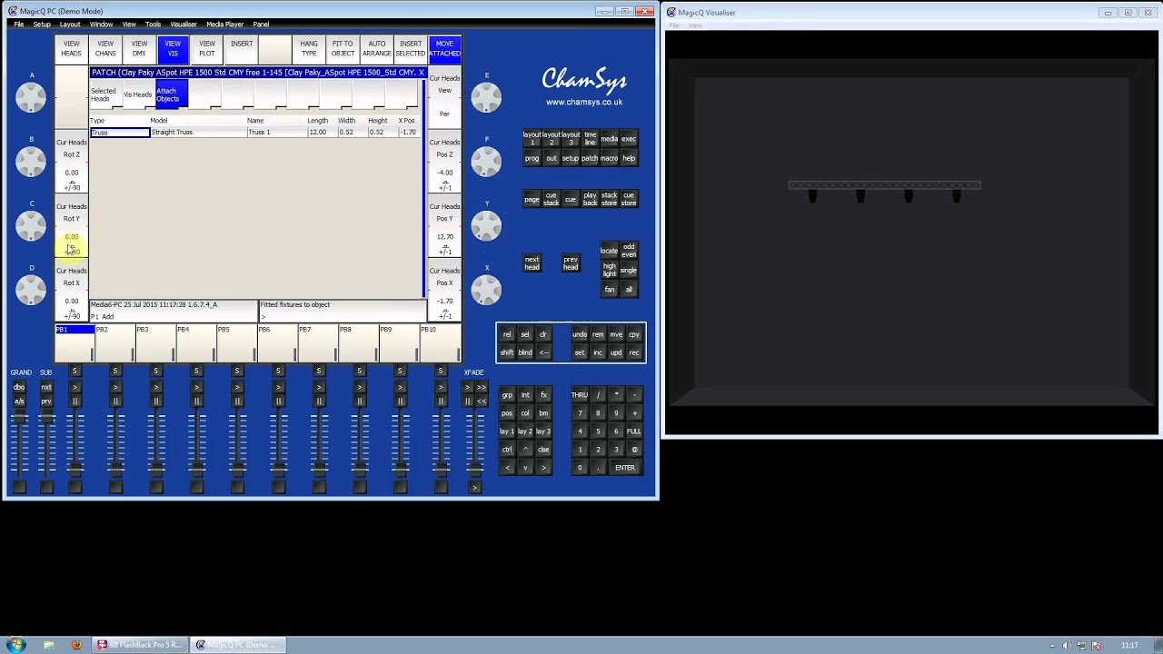The width and height of the screenshot is (1163, 654).
Task: Toggle the highlight key
Action: pyautogui.click(x=609, y=270)
